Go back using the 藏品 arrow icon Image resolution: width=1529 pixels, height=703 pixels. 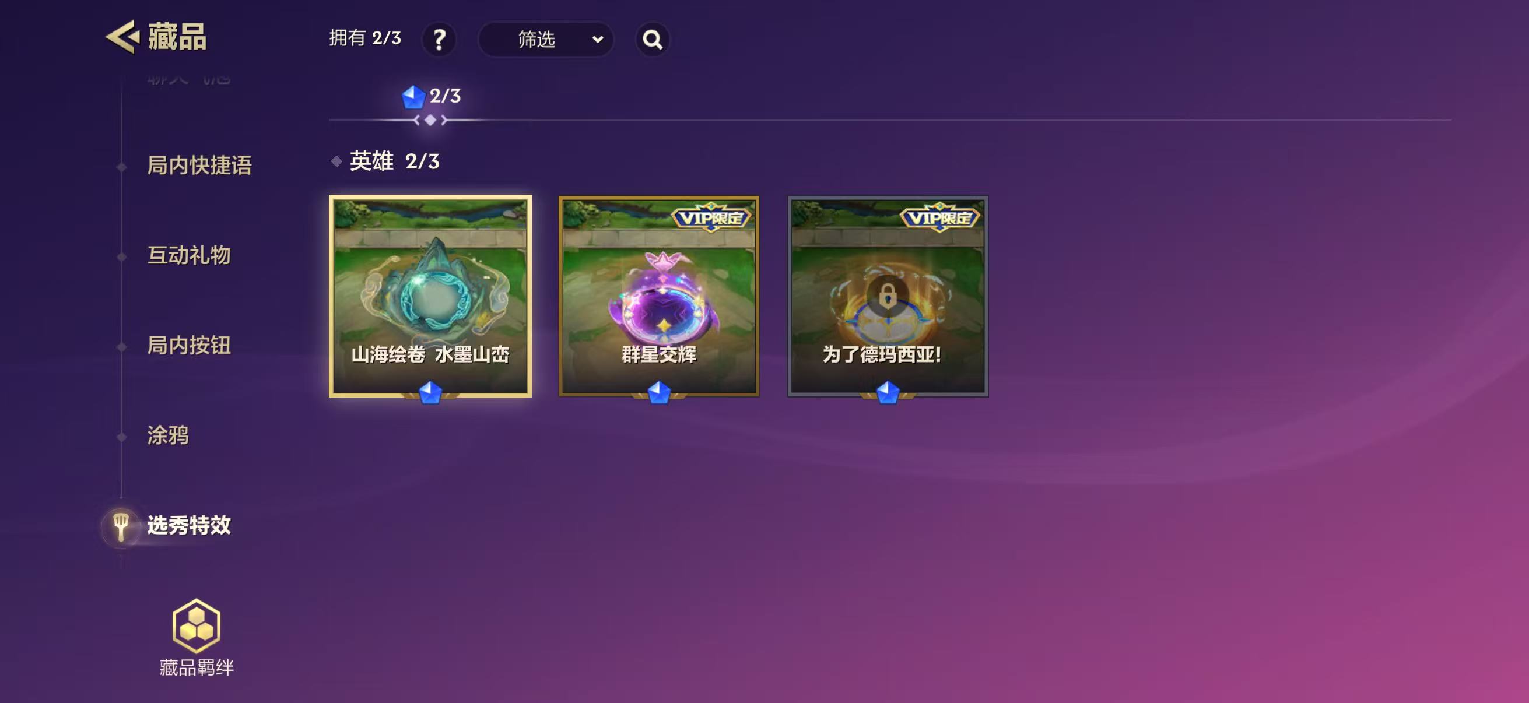[123, 37]
